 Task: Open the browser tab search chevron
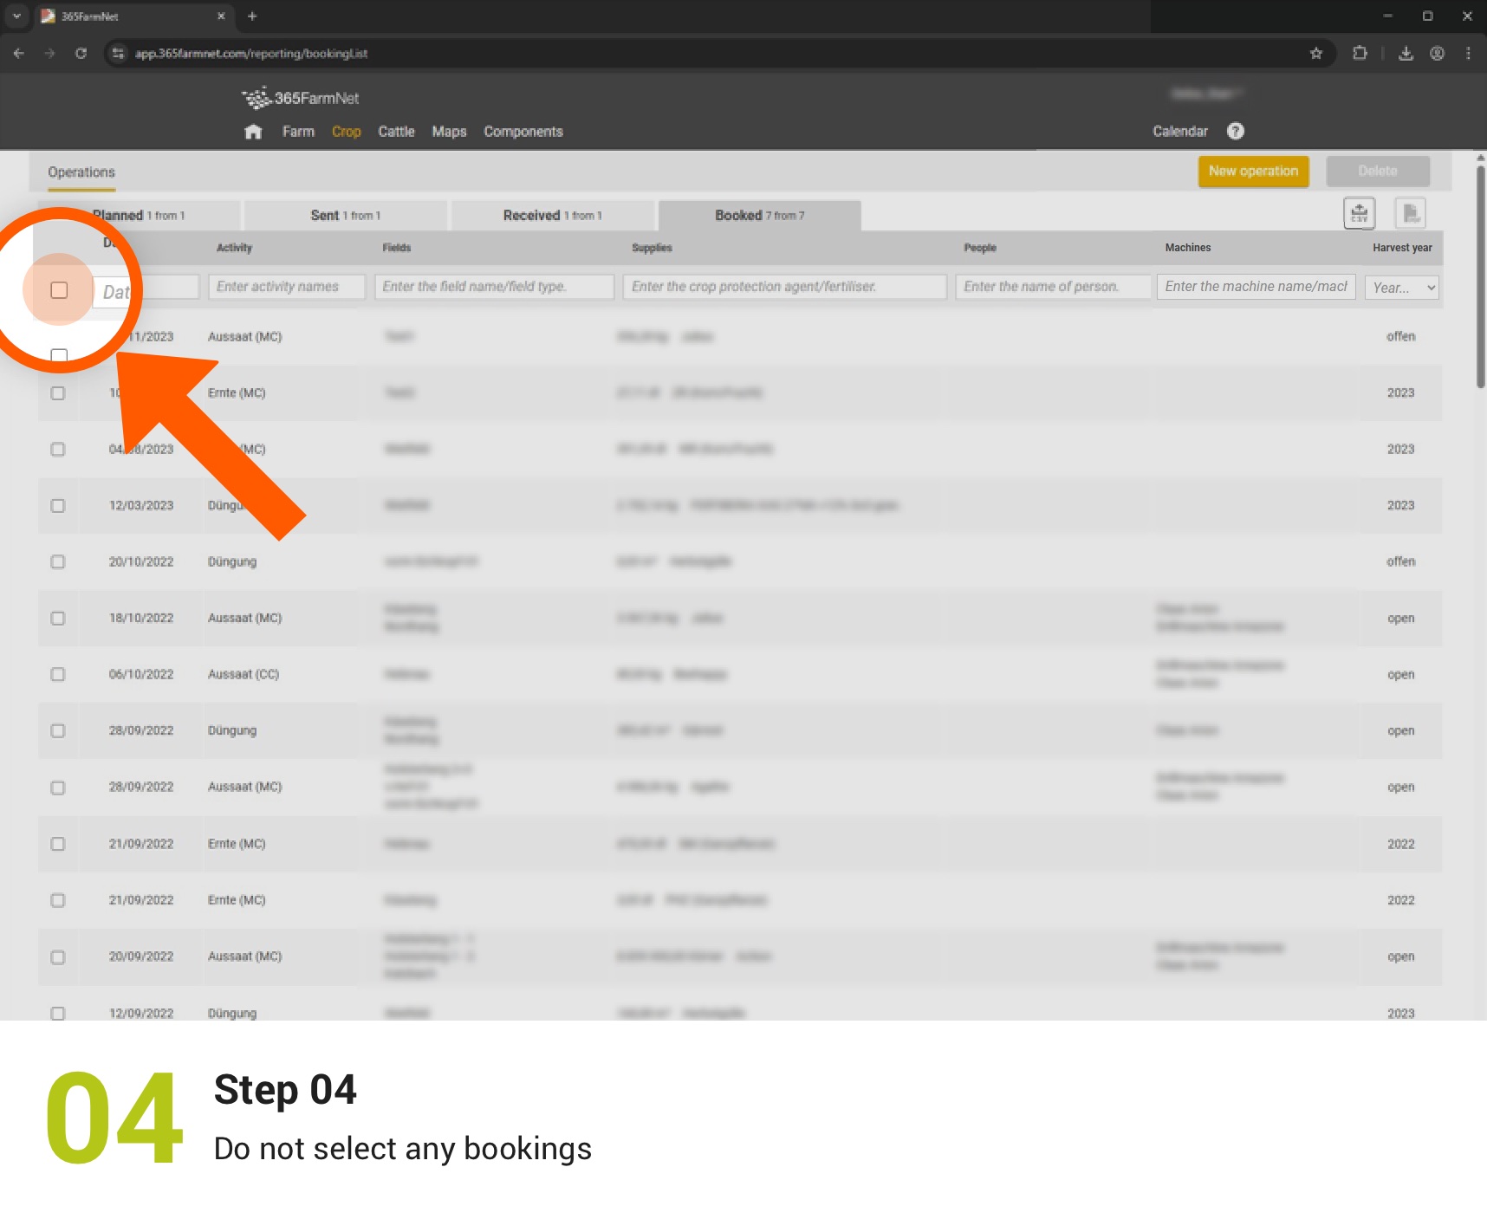click(16, 16)
